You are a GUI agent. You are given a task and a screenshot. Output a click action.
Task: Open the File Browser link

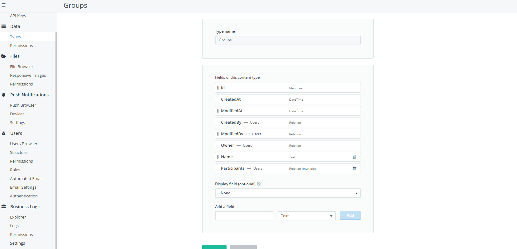[22, 67]
